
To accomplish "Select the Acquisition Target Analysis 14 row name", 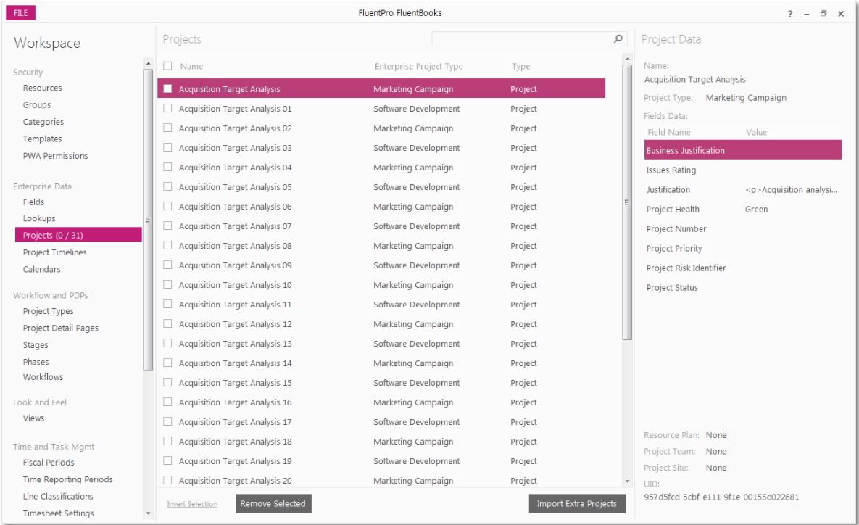I will coord(235,363).
